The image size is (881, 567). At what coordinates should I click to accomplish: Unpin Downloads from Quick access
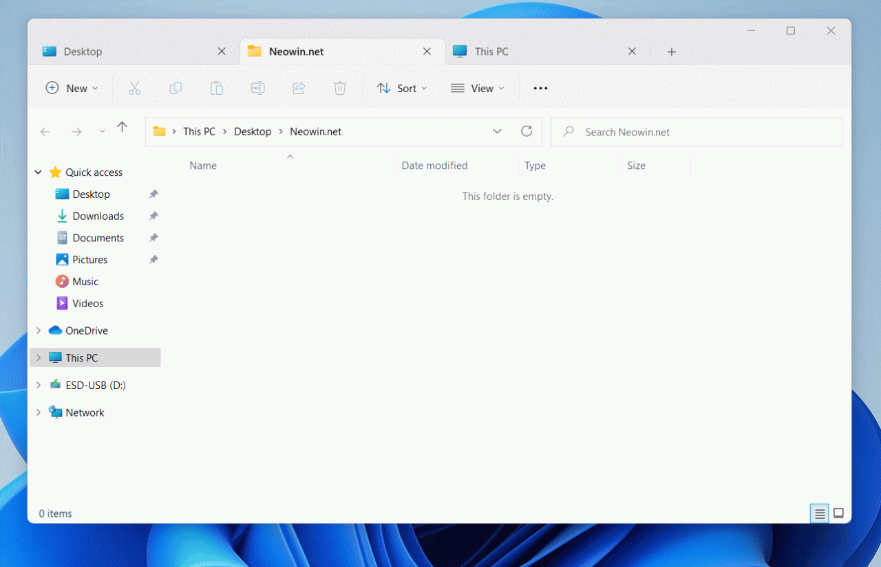pos(153,216)
